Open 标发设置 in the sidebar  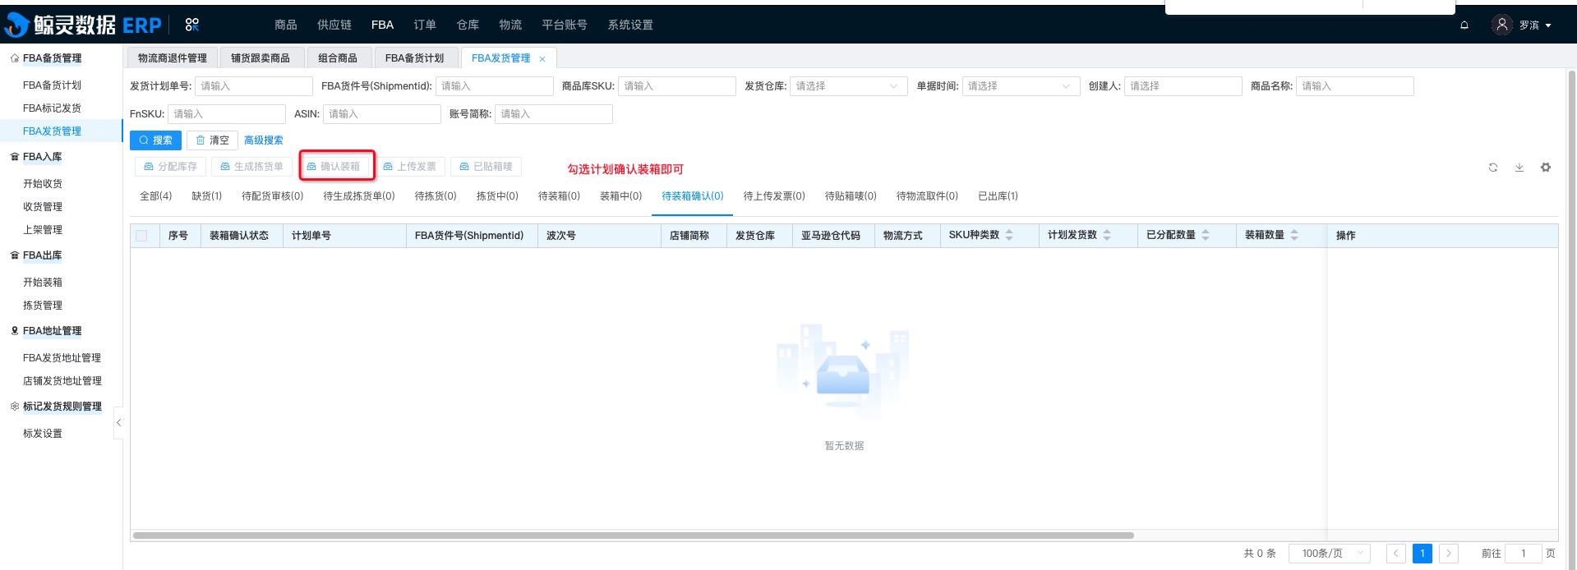click(x=43, y=434)
